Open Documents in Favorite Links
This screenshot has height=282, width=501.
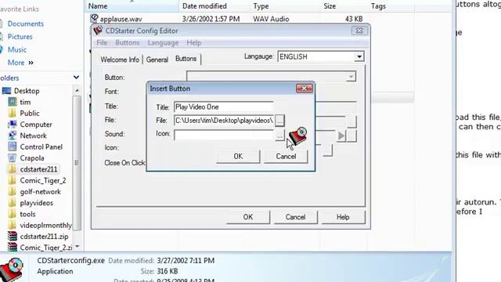click(25, 23)
